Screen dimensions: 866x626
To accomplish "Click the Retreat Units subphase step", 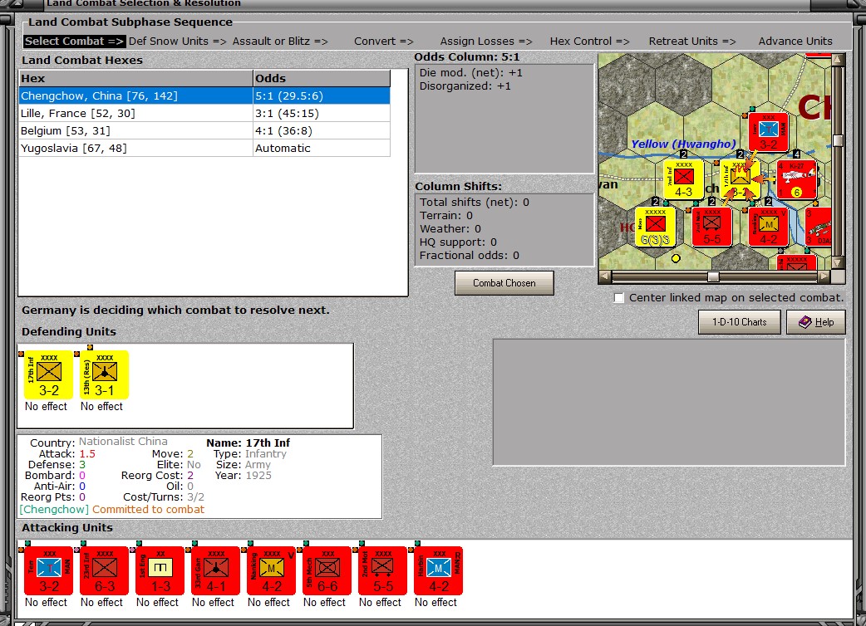I will [692, 42].
